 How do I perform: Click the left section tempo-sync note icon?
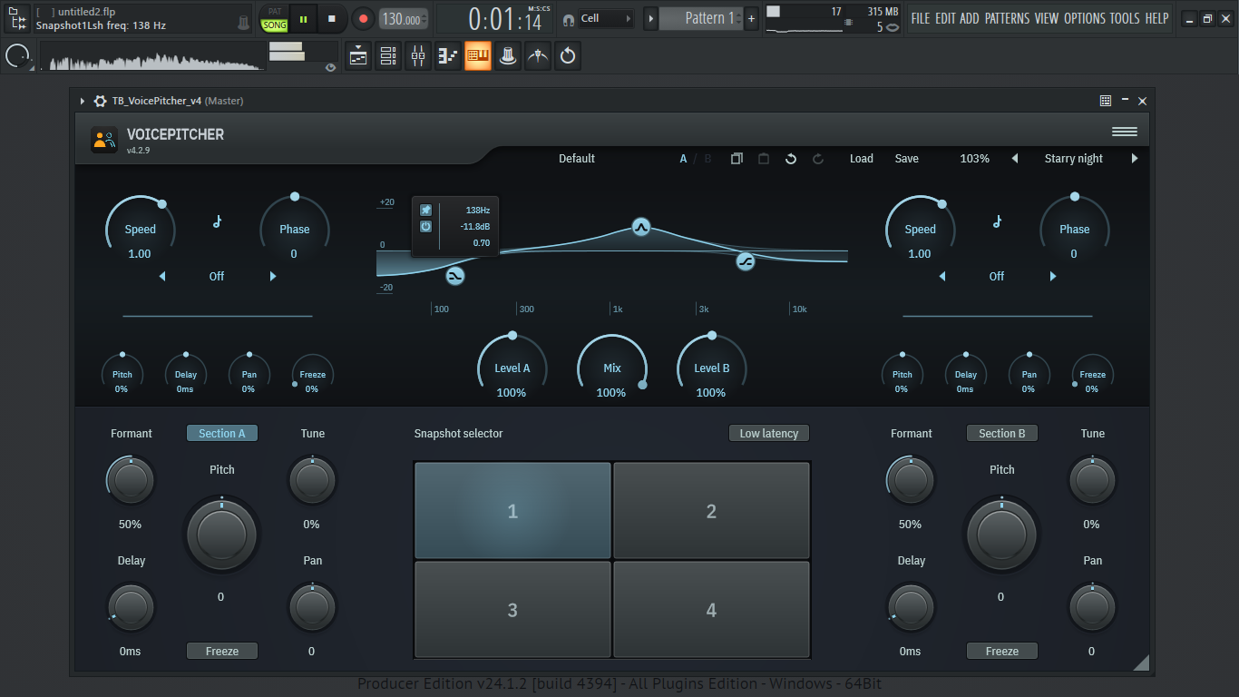click(x=217, y=221)
